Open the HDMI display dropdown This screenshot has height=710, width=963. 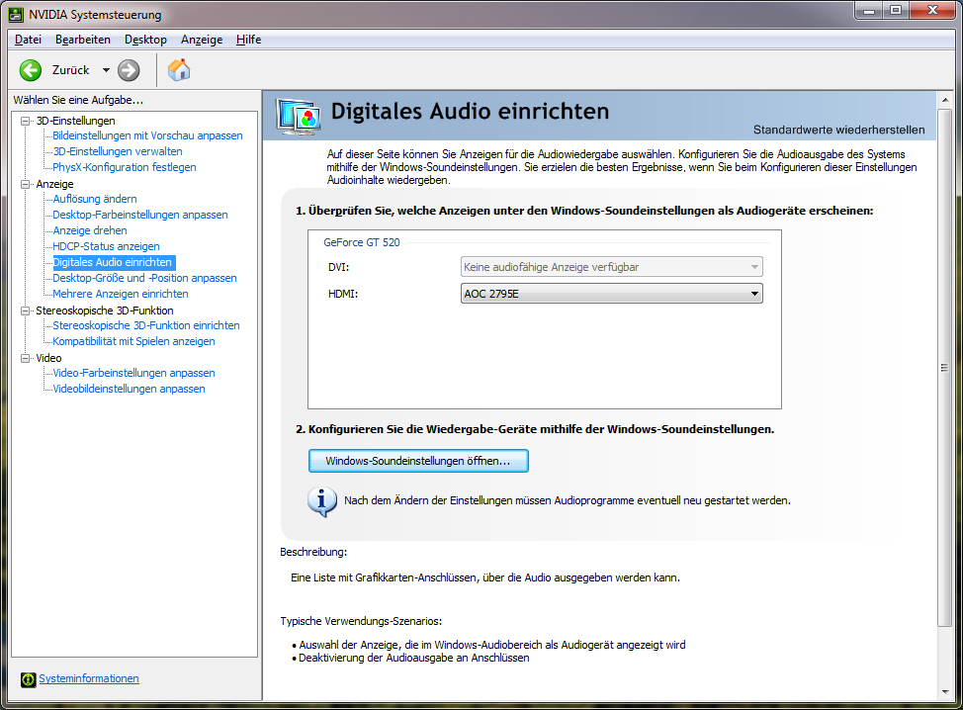(612, 294)
